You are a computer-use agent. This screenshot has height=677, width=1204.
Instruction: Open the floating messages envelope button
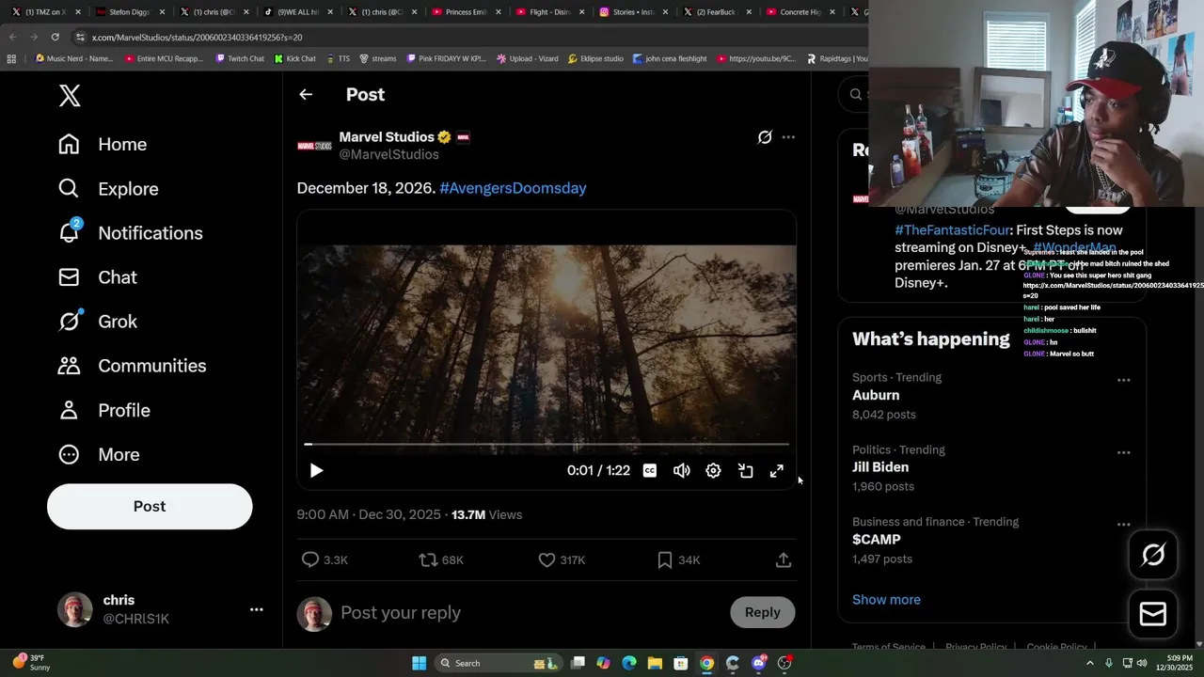pyautogui.click(x=1153, y=614)
